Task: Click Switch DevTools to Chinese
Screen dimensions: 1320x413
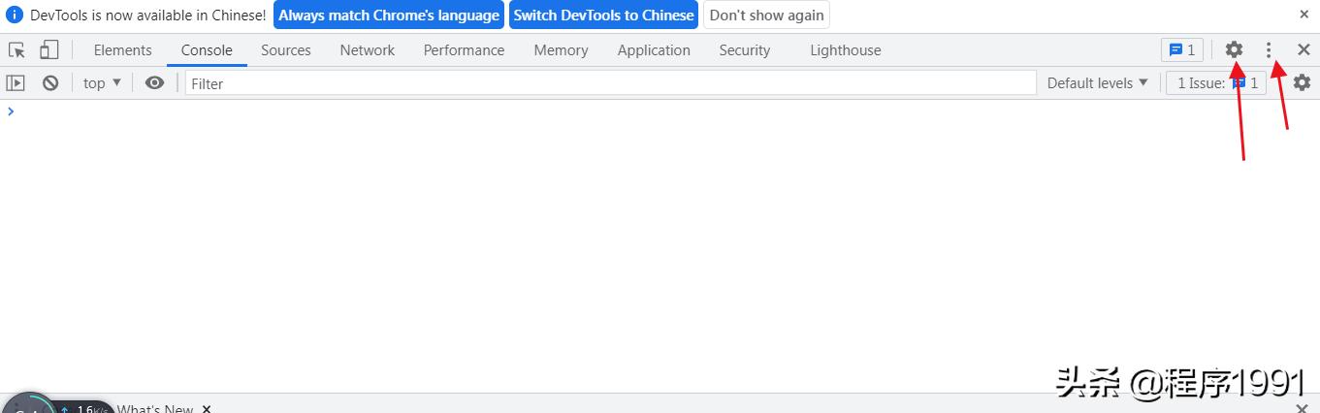Action: click(x=603, y=16)
